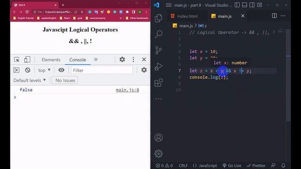Open the Accounts menu in VS Code
This screenshot has height=169, width=301.
tap(158, 138)
